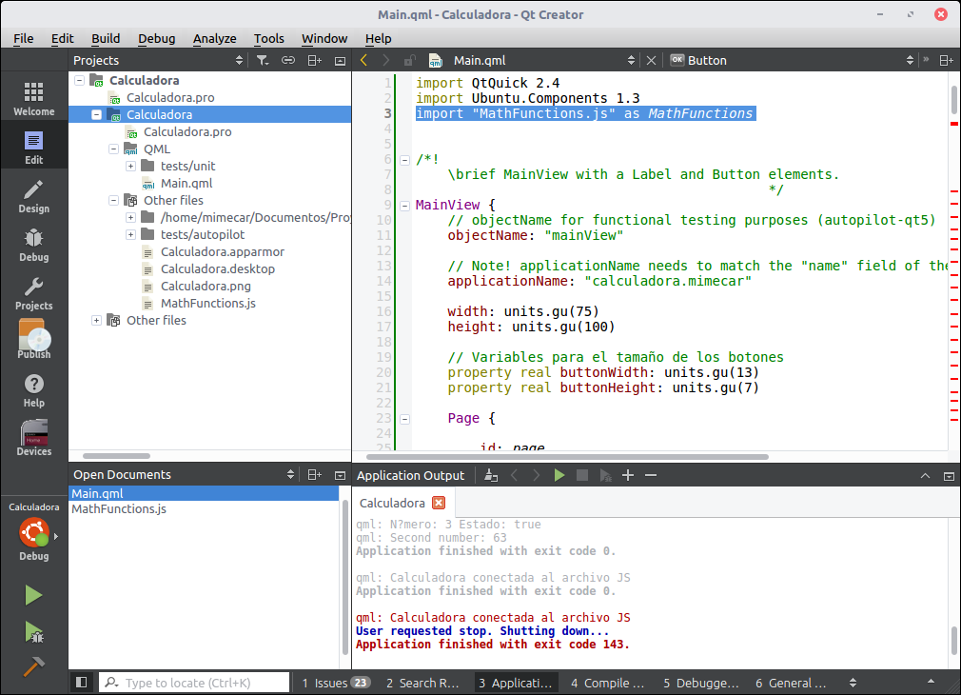
Task: Open Main.qml in the Projects tree
Action: coord(186,184)
